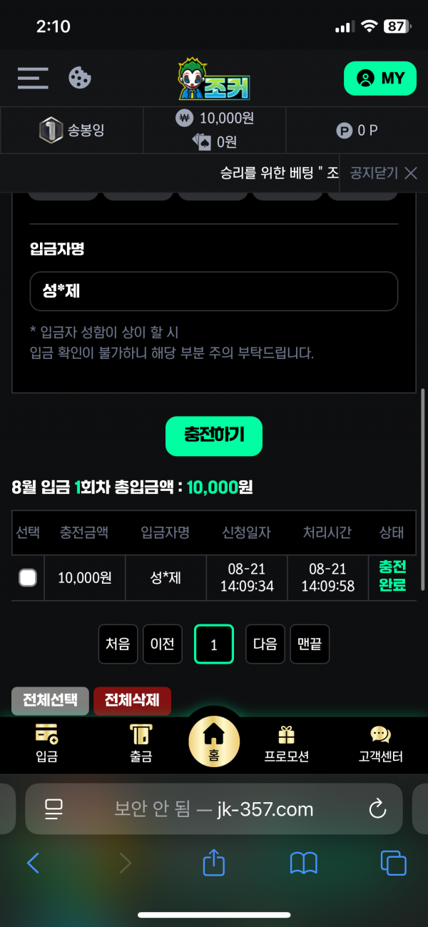Go to 다음 page

(x=265, y=644)
